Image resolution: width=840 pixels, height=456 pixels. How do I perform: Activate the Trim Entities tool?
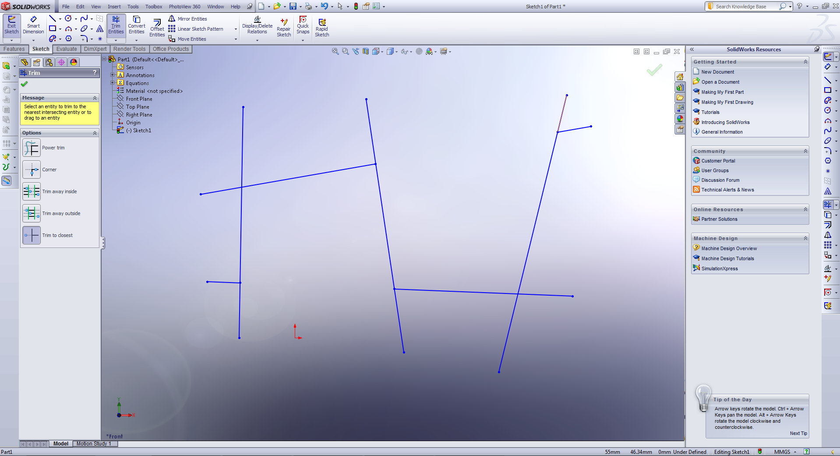(x=116, y=25)
